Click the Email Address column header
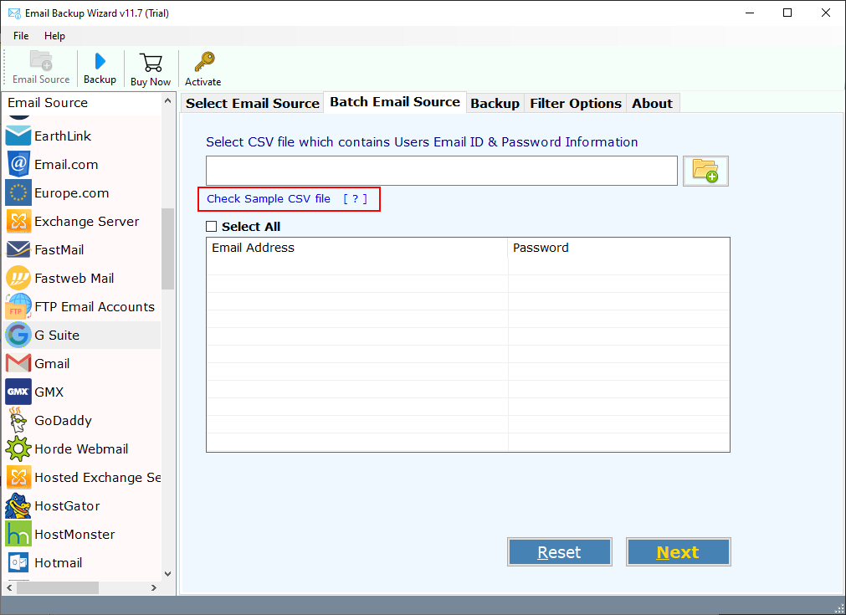The height and width of the screenshot is (615, 846). pyautogui.click(x=356, y=248)
